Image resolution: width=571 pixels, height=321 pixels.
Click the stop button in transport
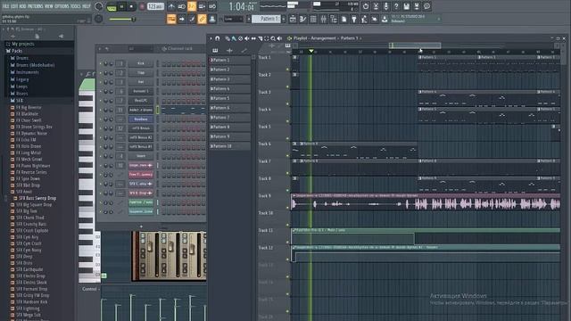tap(131, 6)
